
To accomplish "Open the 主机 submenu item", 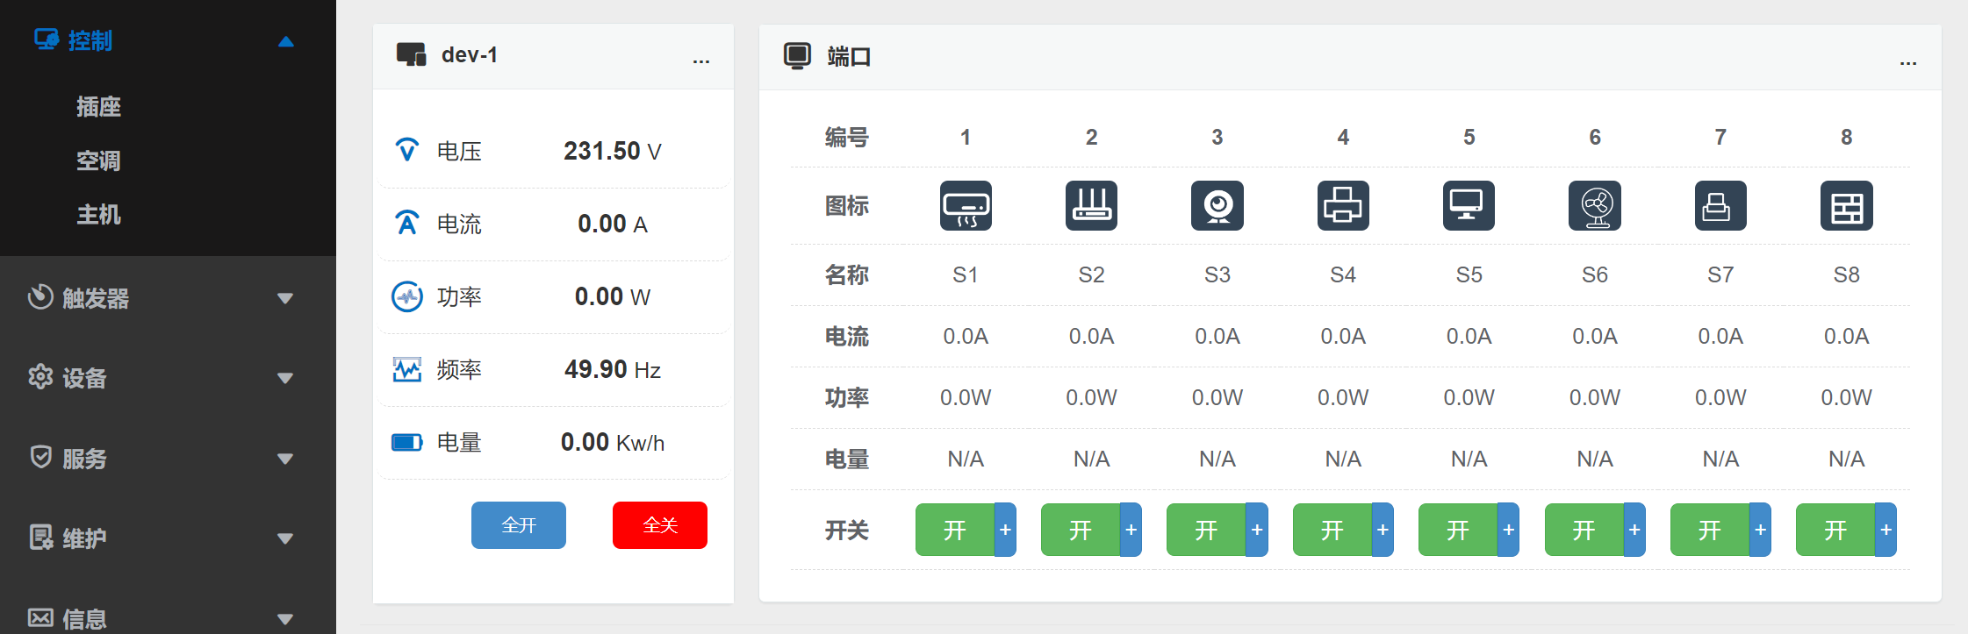I will point(98,214).
